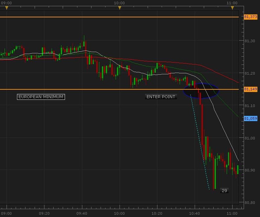The image size is (260, 217).
Task: Click the 29 pip count label
Action: (224, 190)
